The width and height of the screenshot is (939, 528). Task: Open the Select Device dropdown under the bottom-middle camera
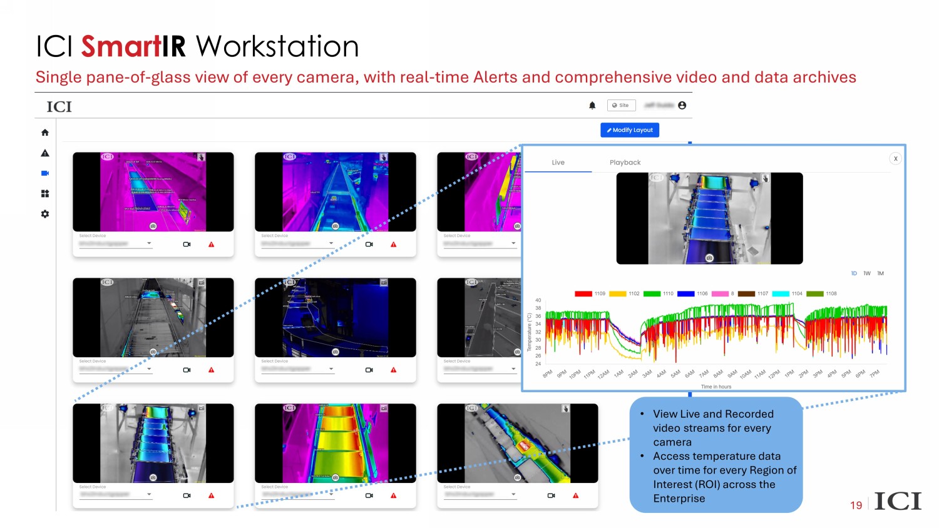coord(331,494)
